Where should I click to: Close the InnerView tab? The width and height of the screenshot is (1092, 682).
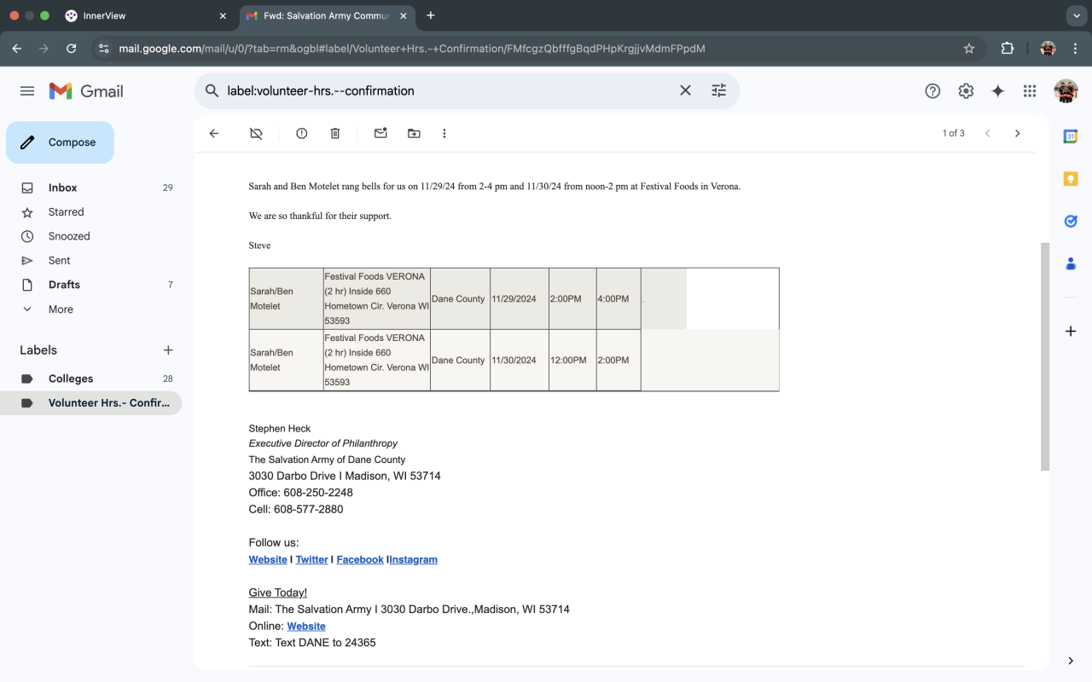tap(223, 15)
